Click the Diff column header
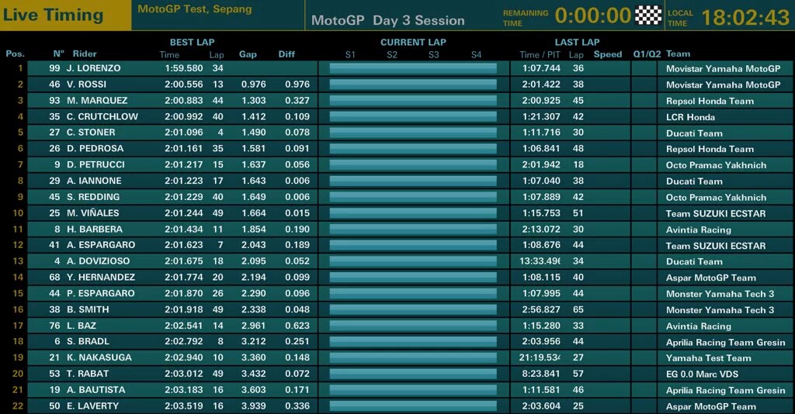 coord(287,54)
